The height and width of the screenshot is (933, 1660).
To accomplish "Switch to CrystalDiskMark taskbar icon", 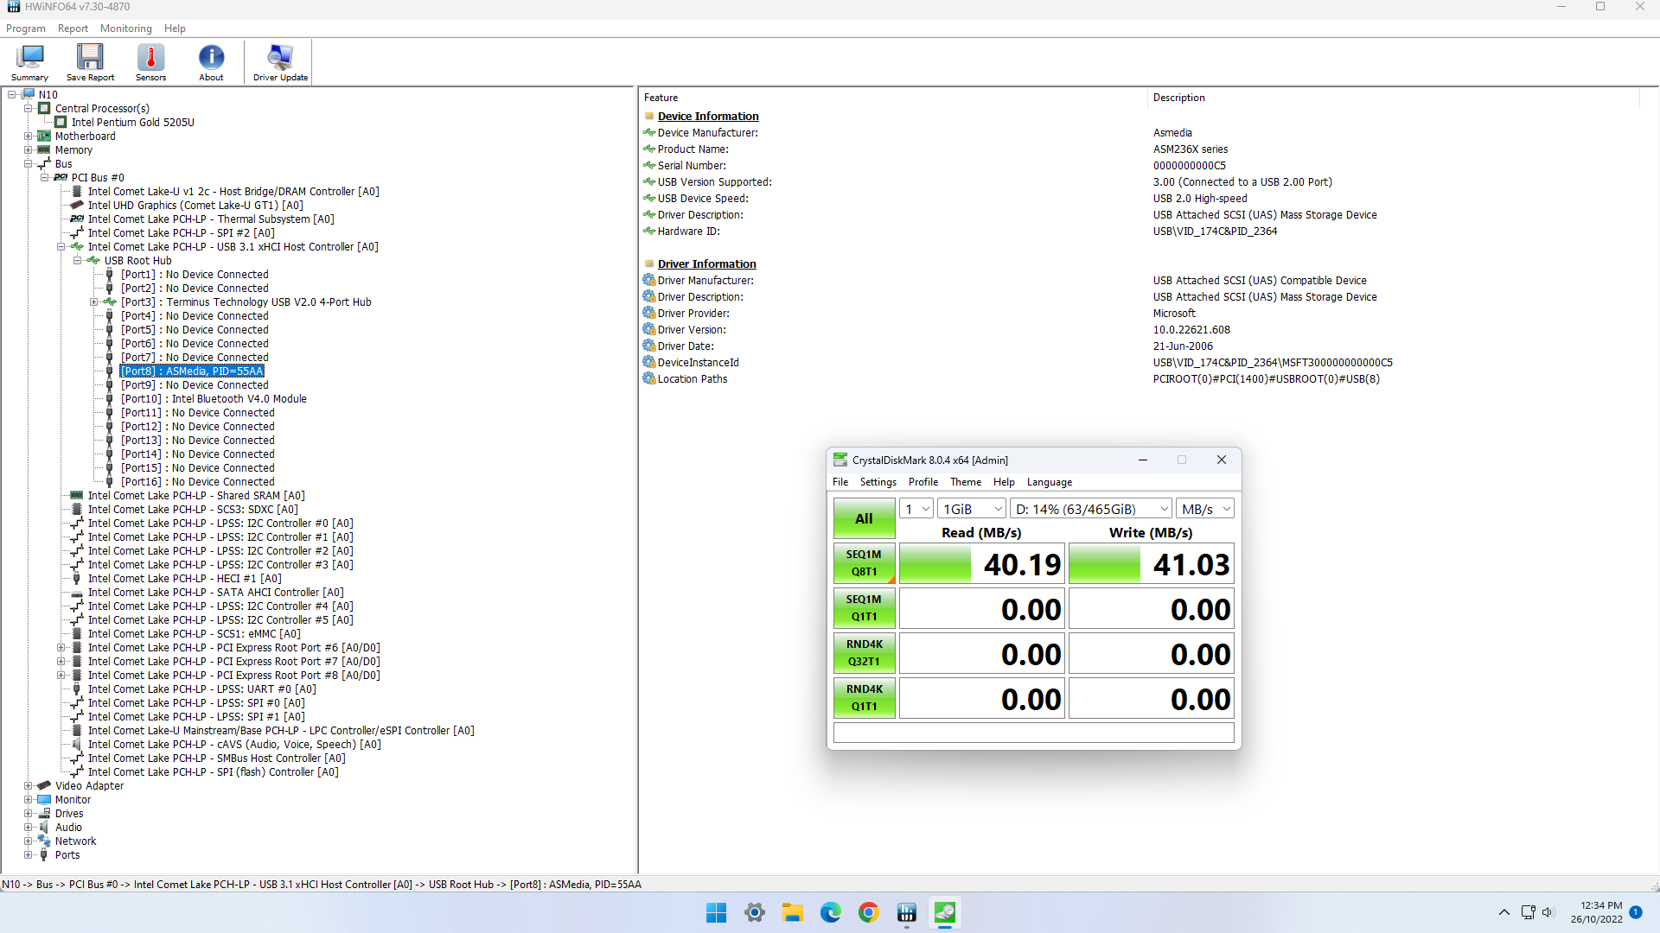I will point(945,912).
